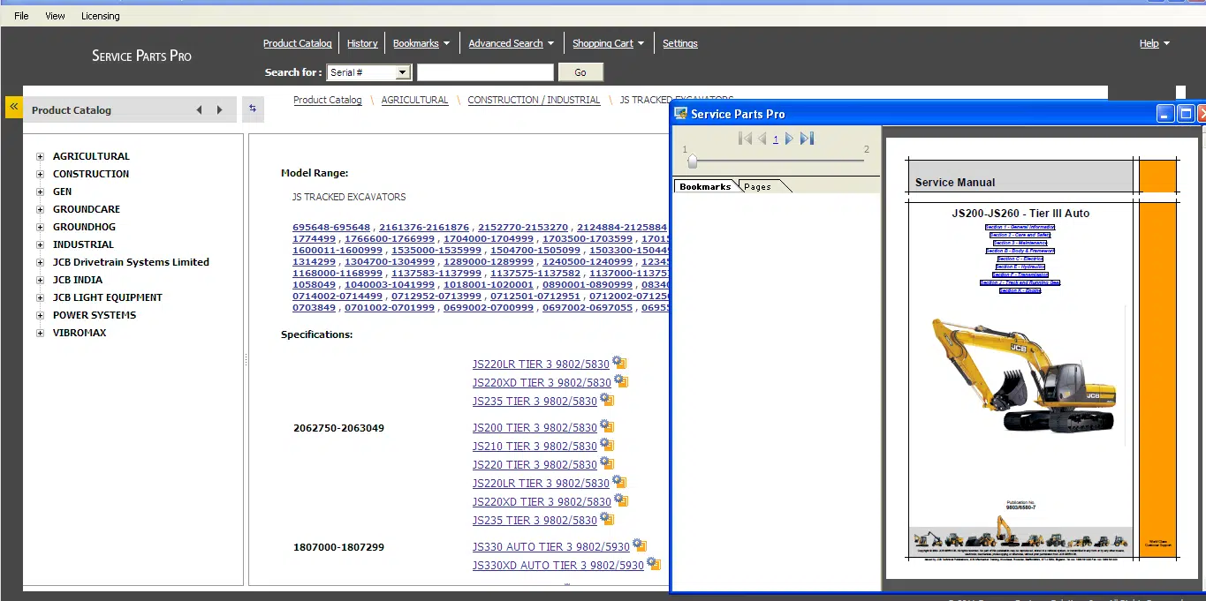The image size is (1206, 601).
Task: Switch to the Pages tab
Action: (757, 186)
